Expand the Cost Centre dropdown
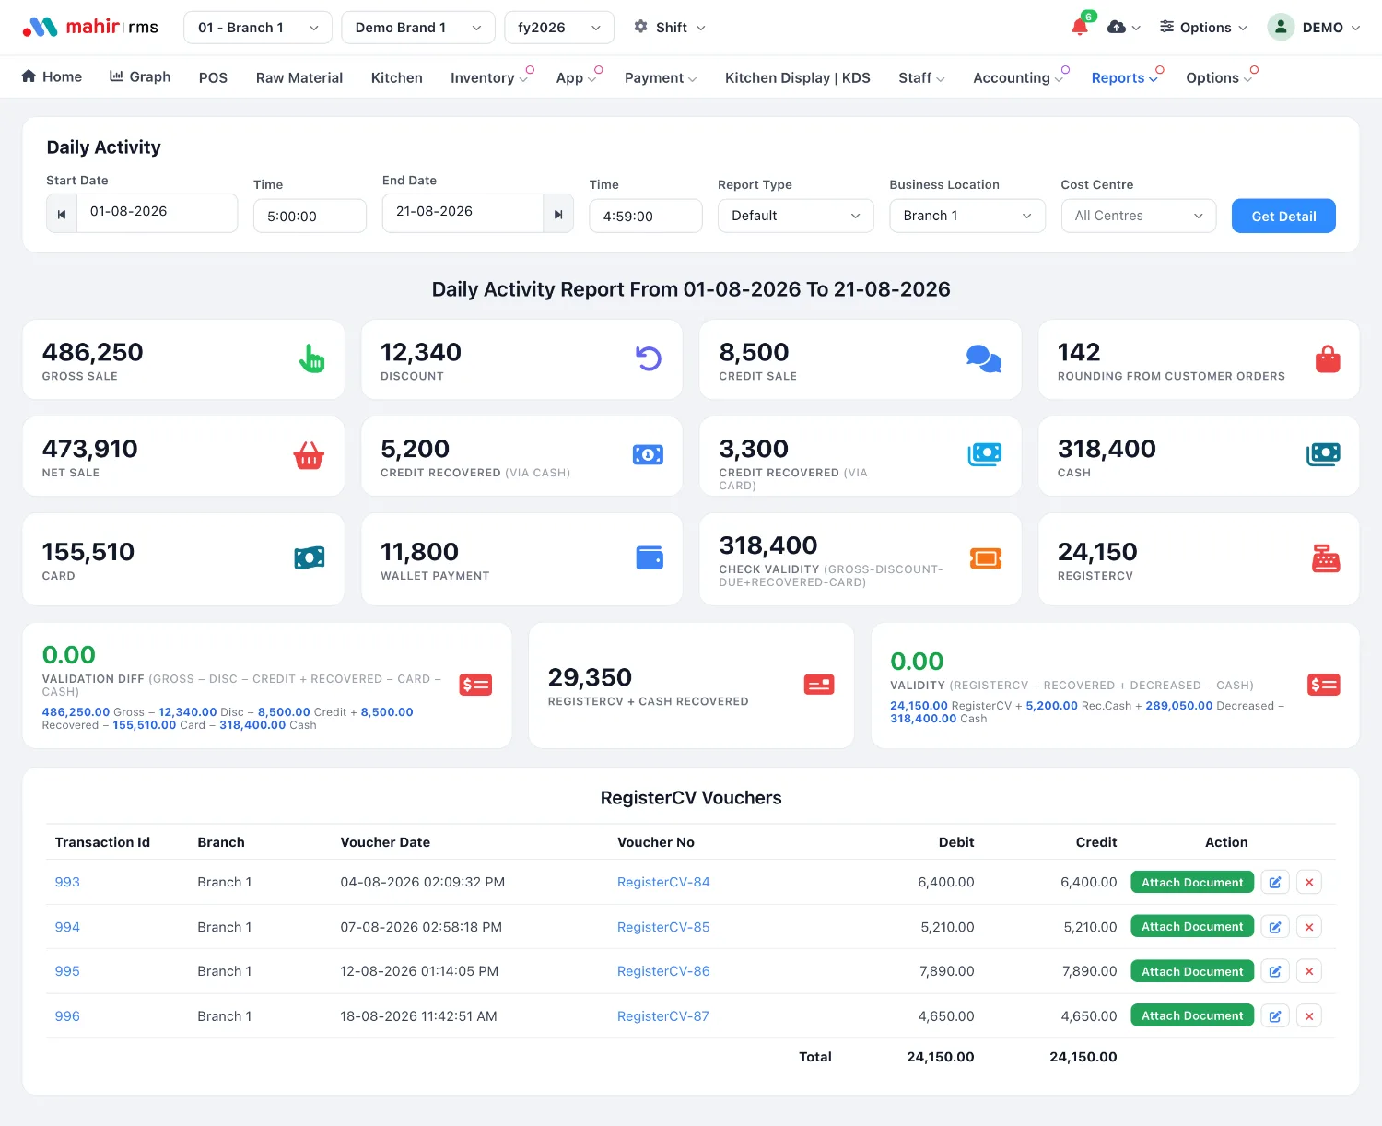Viewport: 1382px width, 1126px height. point(1139,216)
